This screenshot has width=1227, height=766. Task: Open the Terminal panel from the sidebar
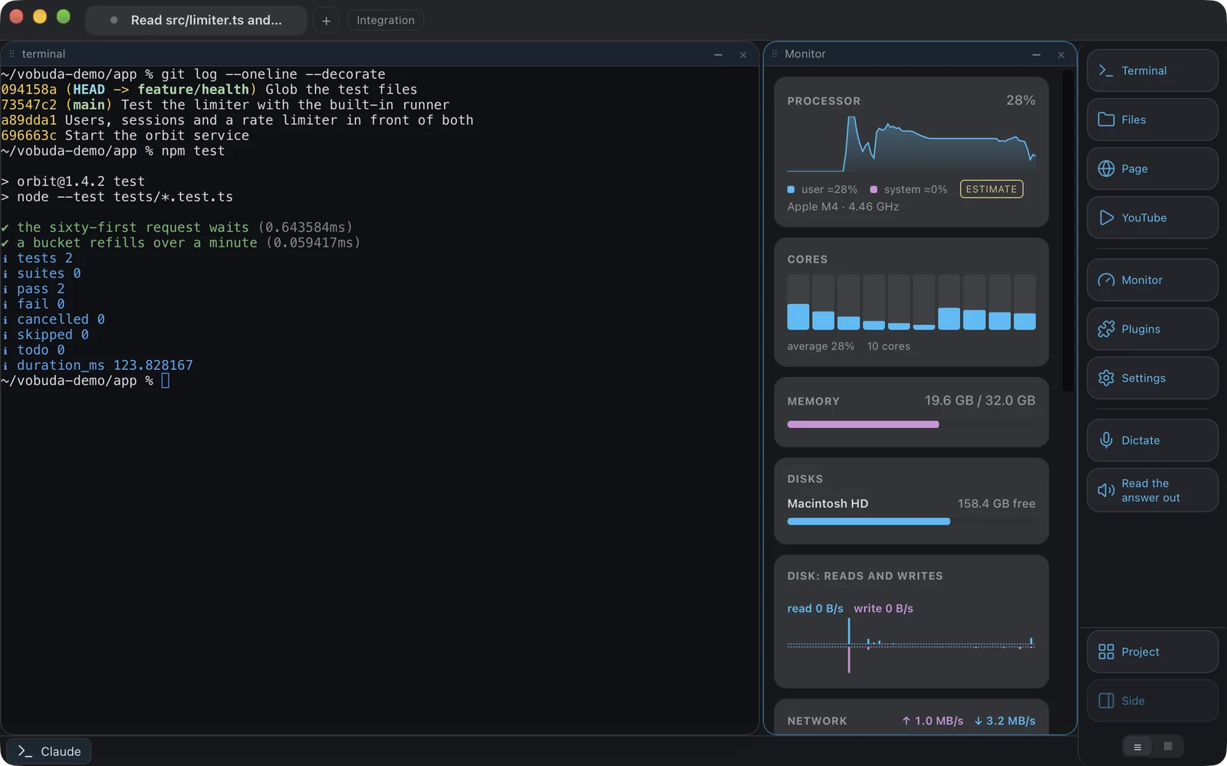pyautogui.click(x=1152, y=70)
